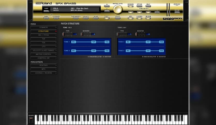Image resolution: width=216 pixels, height=125 pixels.
Task: Open the CHORUS + REVERB tab
Action: pos(43,73)
